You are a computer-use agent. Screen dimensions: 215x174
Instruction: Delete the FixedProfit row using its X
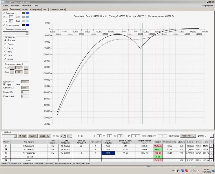[211, 157]
